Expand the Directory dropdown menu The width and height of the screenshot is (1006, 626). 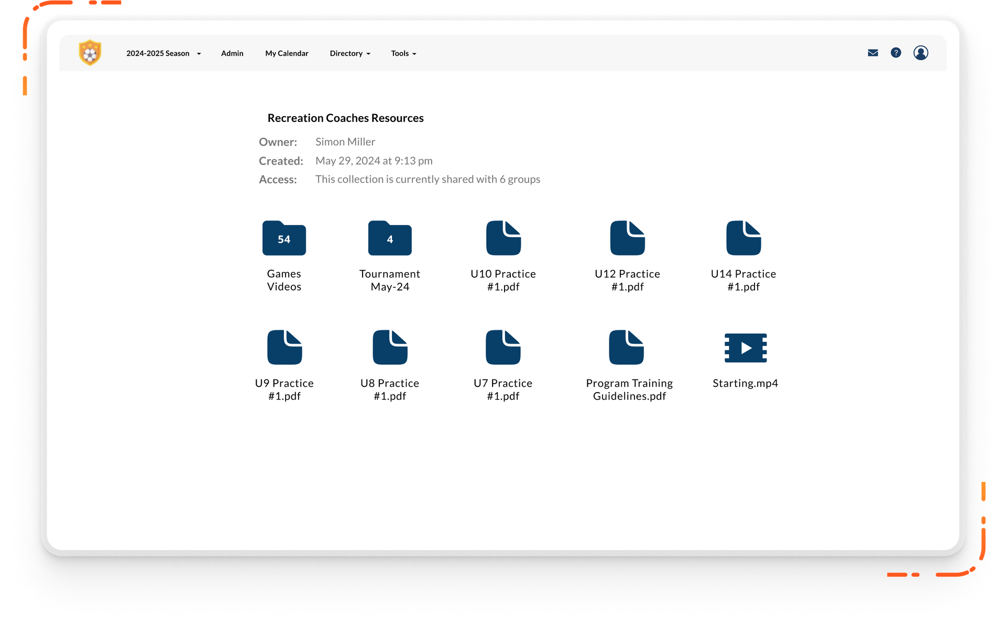coord(350,53)
